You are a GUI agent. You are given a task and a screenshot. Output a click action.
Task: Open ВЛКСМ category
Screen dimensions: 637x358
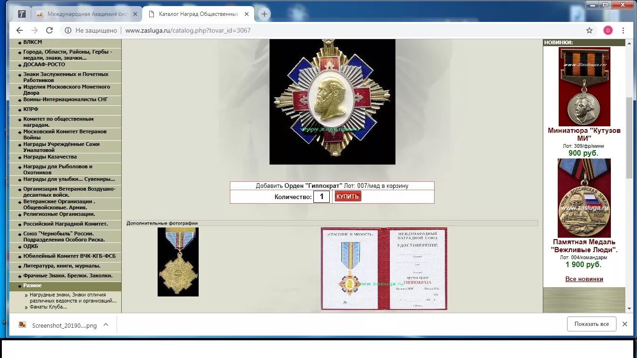[33, 42]
